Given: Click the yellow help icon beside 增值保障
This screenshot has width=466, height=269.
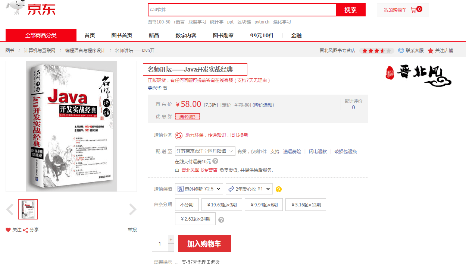Looking at the screenshot, I should point(279,189).
